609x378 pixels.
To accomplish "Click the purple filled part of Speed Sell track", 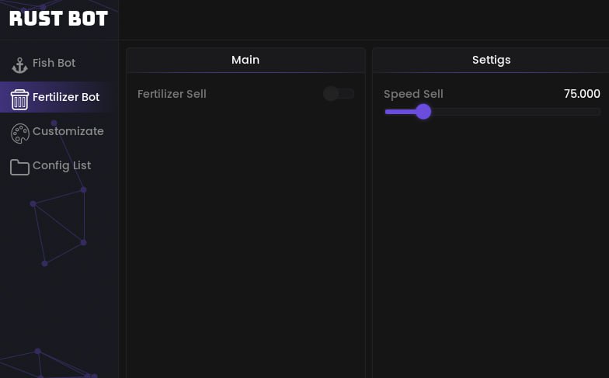I will pyautogui.click(x=399, y=112).
